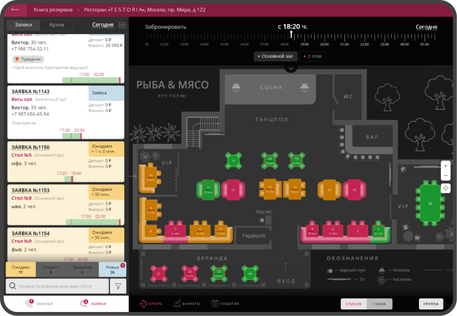
Task: Select red table 7
Action: point(175,231)
